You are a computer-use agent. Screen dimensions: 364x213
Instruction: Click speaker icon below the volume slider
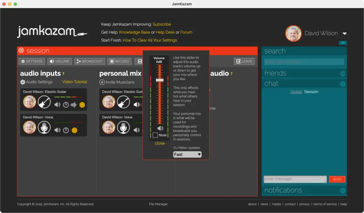point(160,128)
